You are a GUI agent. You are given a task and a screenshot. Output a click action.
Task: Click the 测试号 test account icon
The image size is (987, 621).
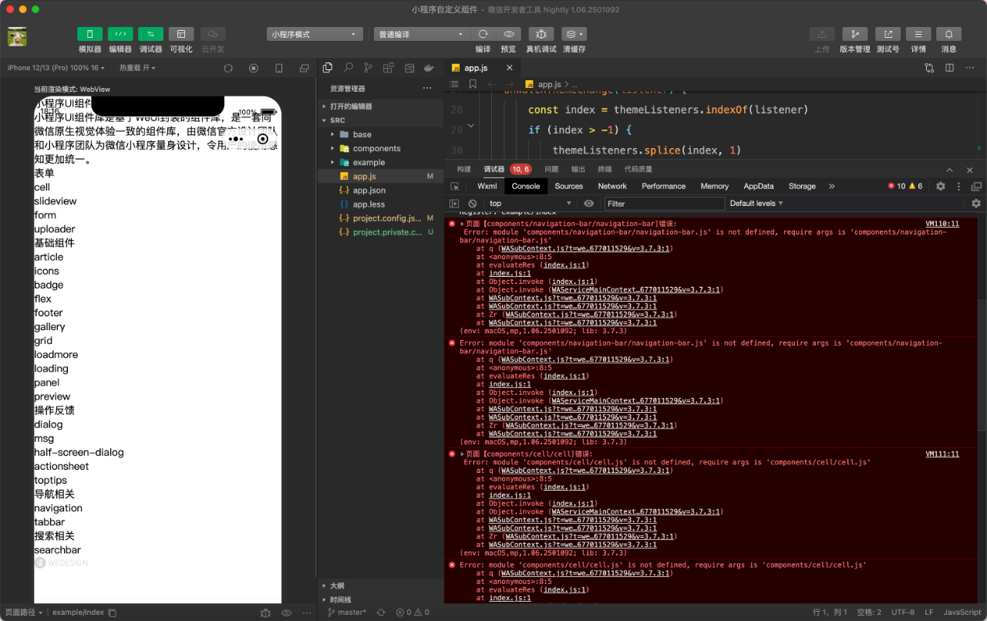click(888, 34)
